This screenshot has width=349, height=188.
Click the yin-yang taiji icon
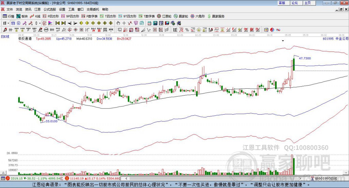(272, 30)
